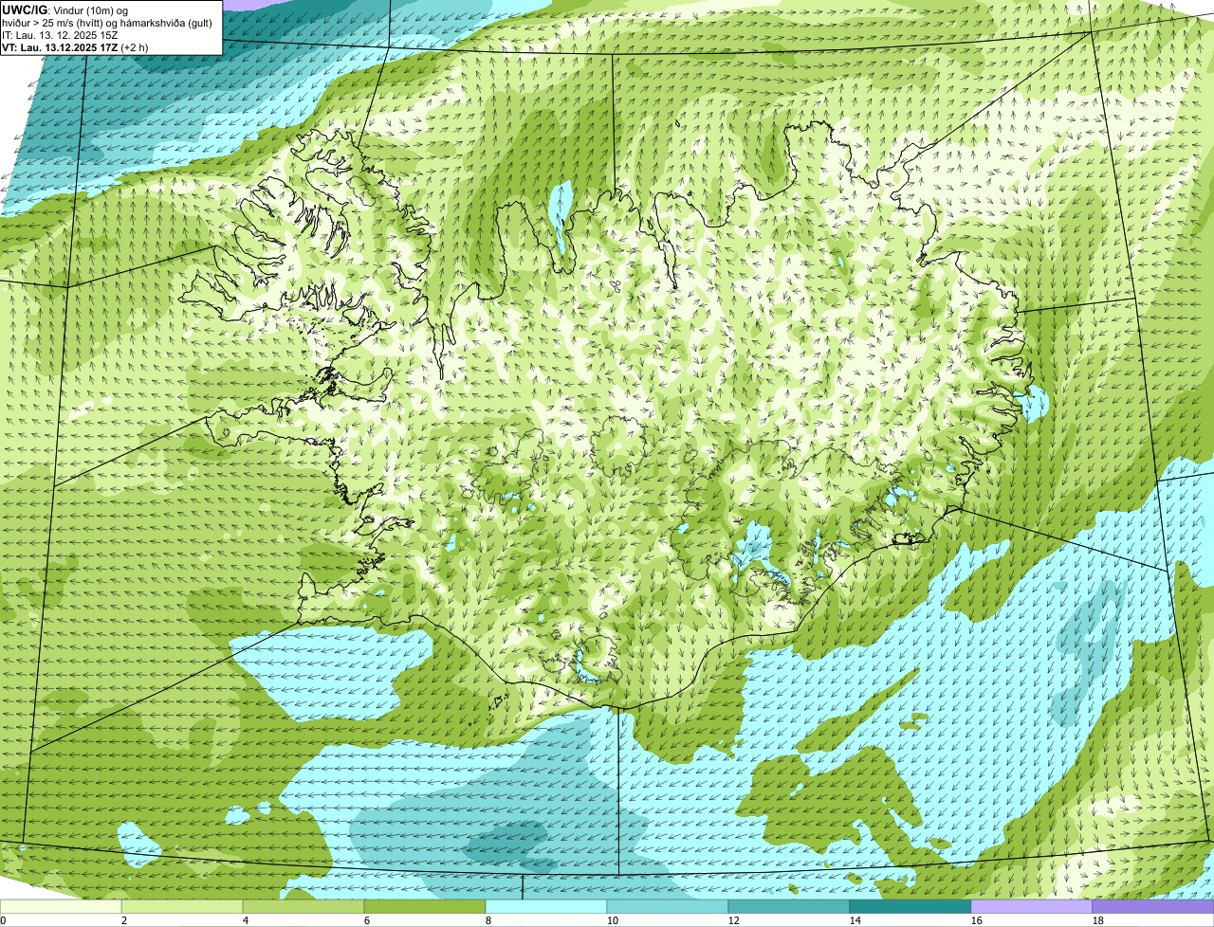Click the 4–6 m/s green legend swatch
Screen dimensions: 1214x927
(305, 906)
